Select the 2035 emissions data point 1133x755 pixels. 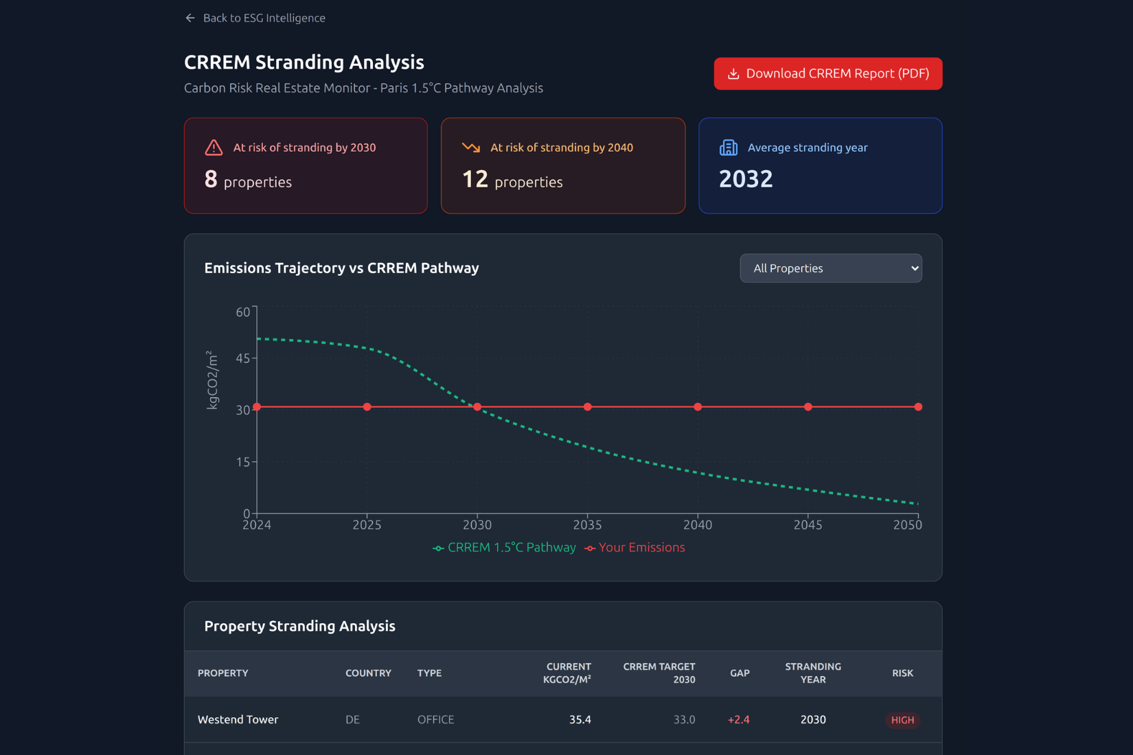587,407
